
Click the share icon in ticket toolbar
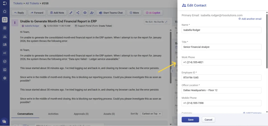[x=78, y=13]
